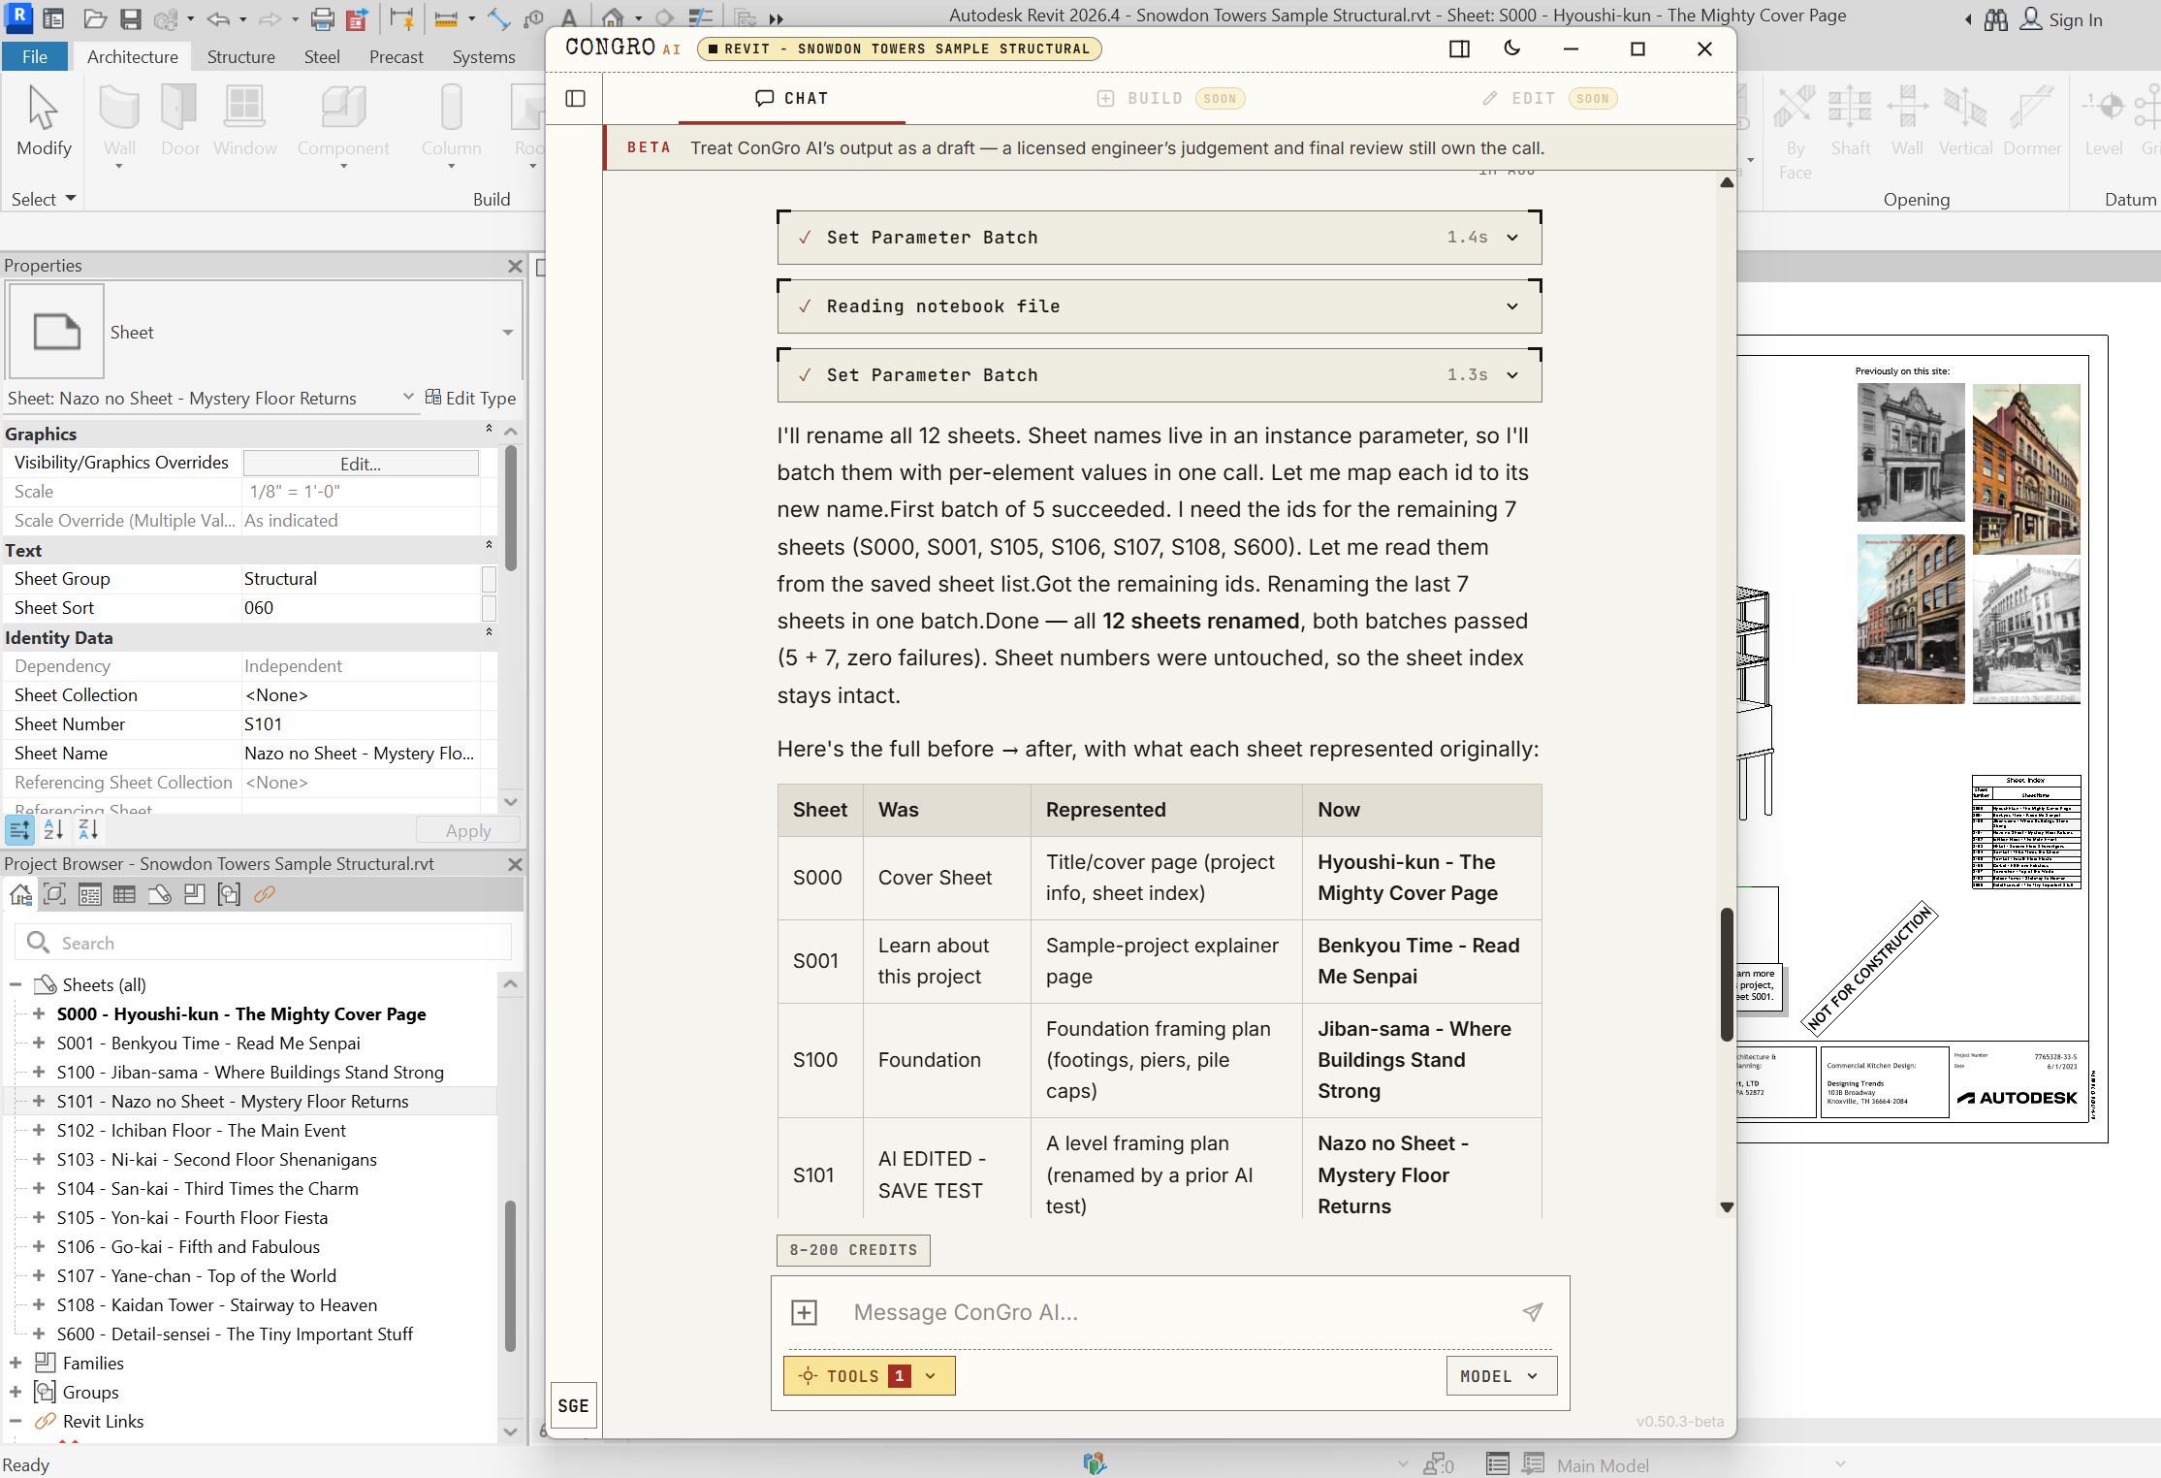
Task: Click the Project Browser links chain icon
Action: click(x=264, y=894)
